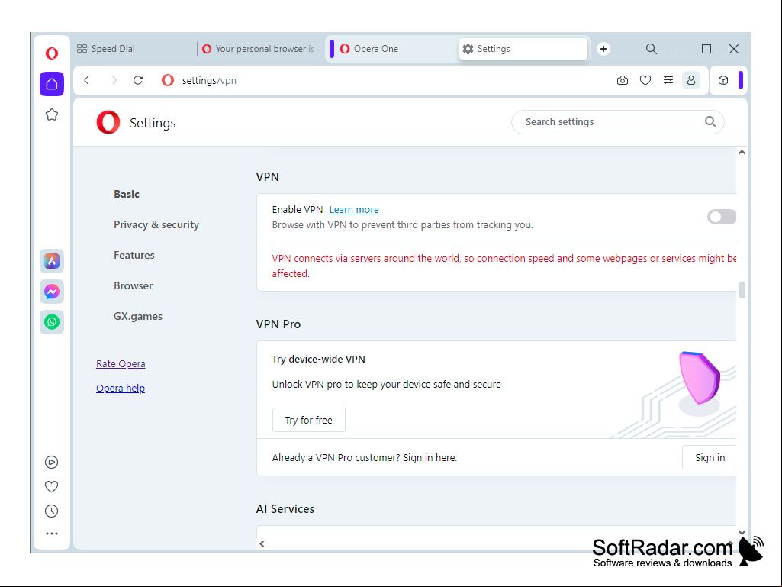Select the Settings tab
This screenshot has width=782, height=587.
523,49
